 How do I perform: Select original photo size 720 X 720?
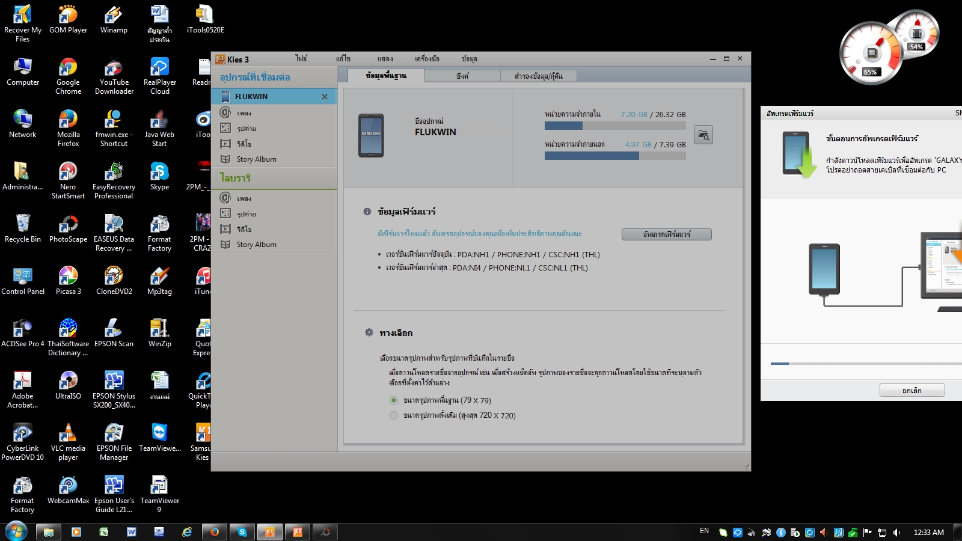pos(394,415)
